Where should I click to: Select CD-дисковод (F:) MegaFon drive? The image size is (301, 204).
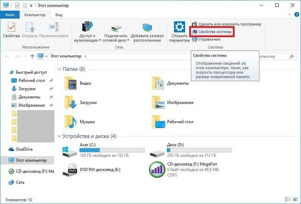tap(184, 170)
